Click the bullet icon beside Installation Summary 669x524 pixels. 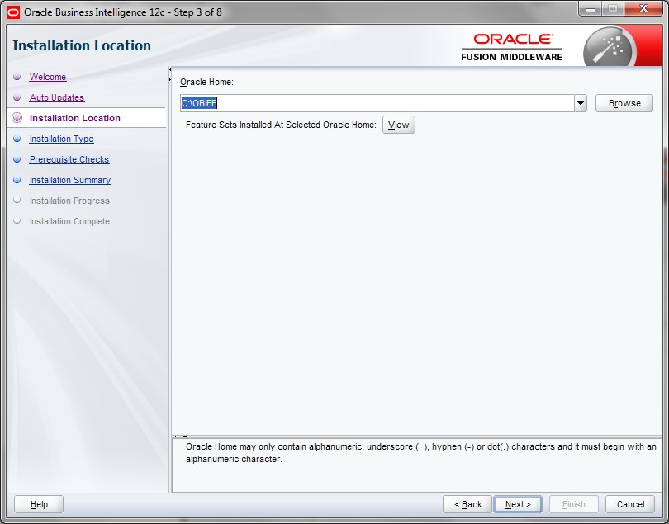coord(17,181)
